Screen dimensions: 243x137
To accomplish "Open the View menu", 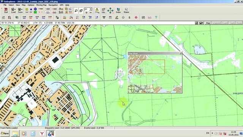I will coord(18,5).
